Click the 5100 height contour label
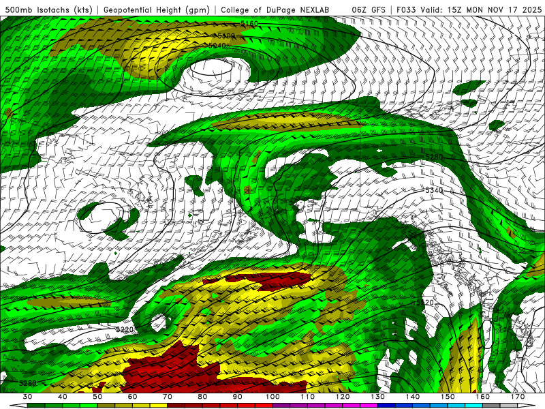The image size is (545, 409). pos(226,36)
